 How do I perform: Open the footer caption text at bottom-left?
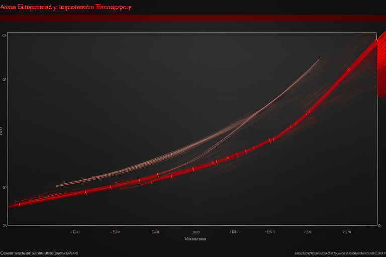39,253
